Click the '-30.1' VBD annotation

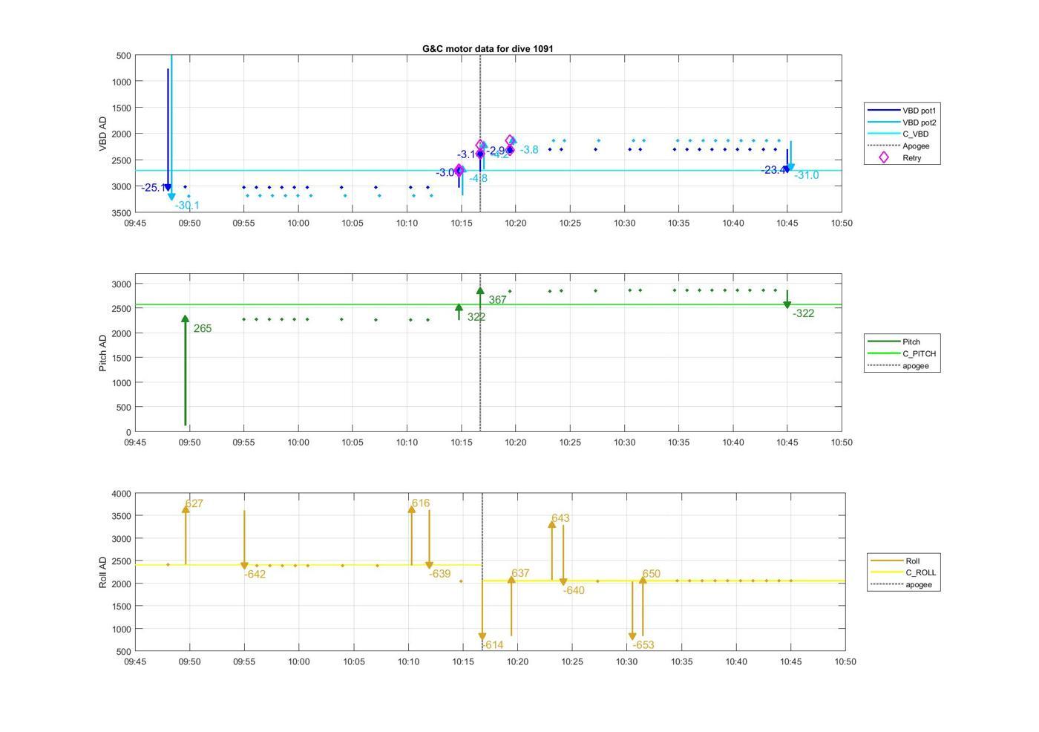187,206
